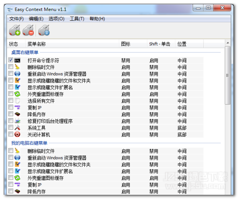Screen dimensions: 238x199
Task: Click the Shift - 单击 column header
Action: tap(161, 44)
